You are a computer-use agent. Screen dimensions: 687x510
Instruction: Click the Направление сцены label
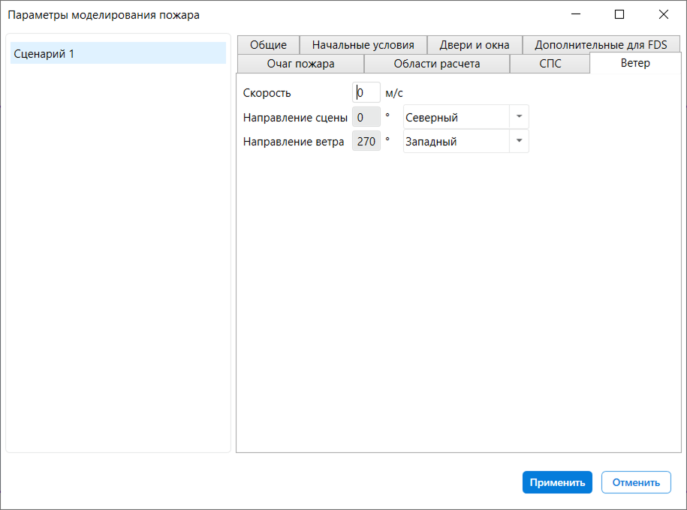tap(295, 117)
